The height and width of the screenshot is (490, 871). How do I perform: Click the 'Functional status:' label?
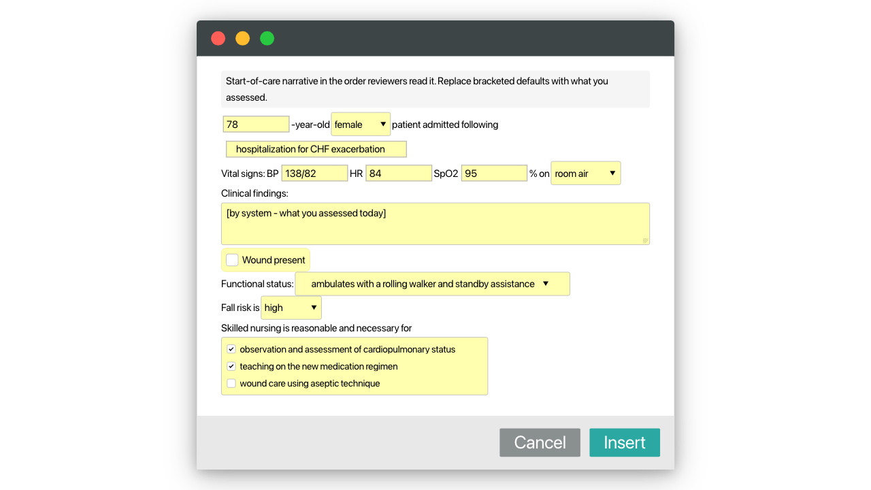click(x=257, y=284)
